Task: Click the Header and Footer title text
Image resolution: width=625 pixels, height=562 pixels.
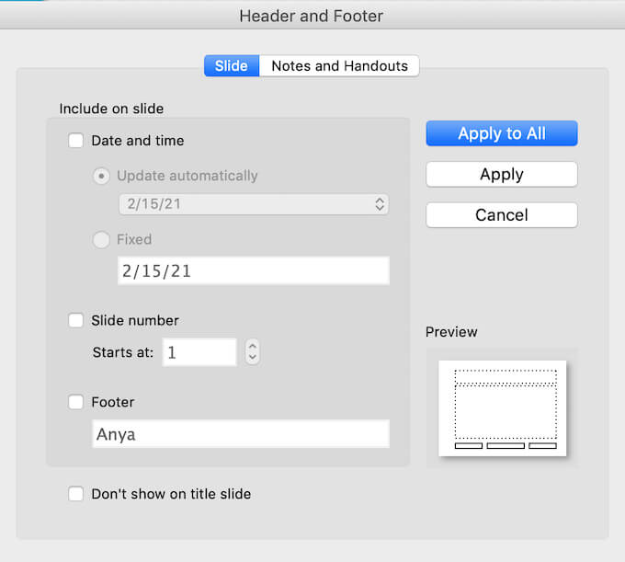Action: coord(312,16)
